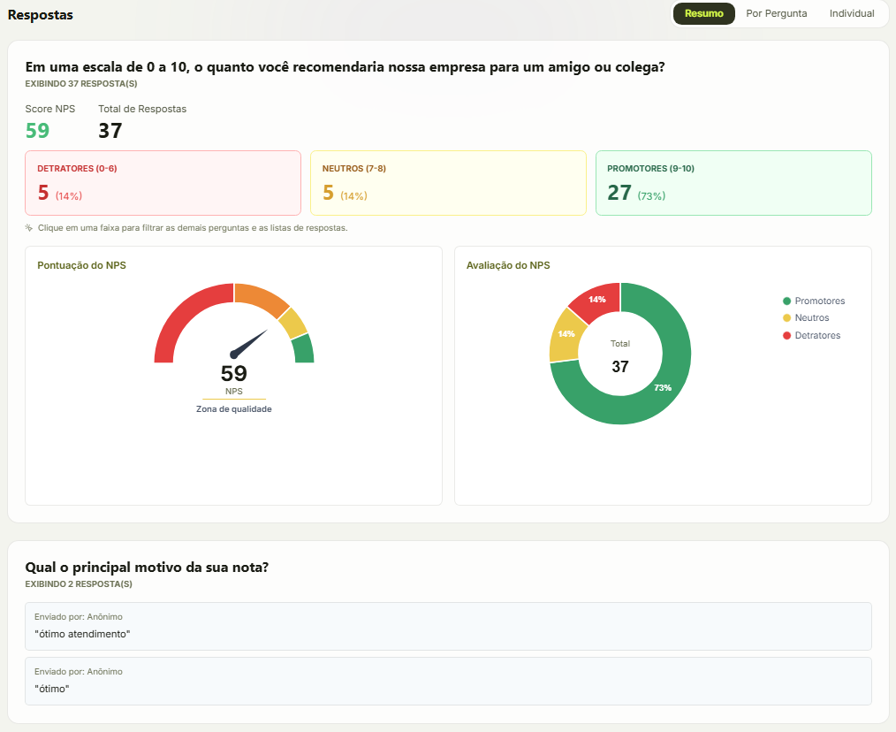This screenshot has width=896, height=732.
Task: Click the gauge needle pointer
Action: coord(249,344)
